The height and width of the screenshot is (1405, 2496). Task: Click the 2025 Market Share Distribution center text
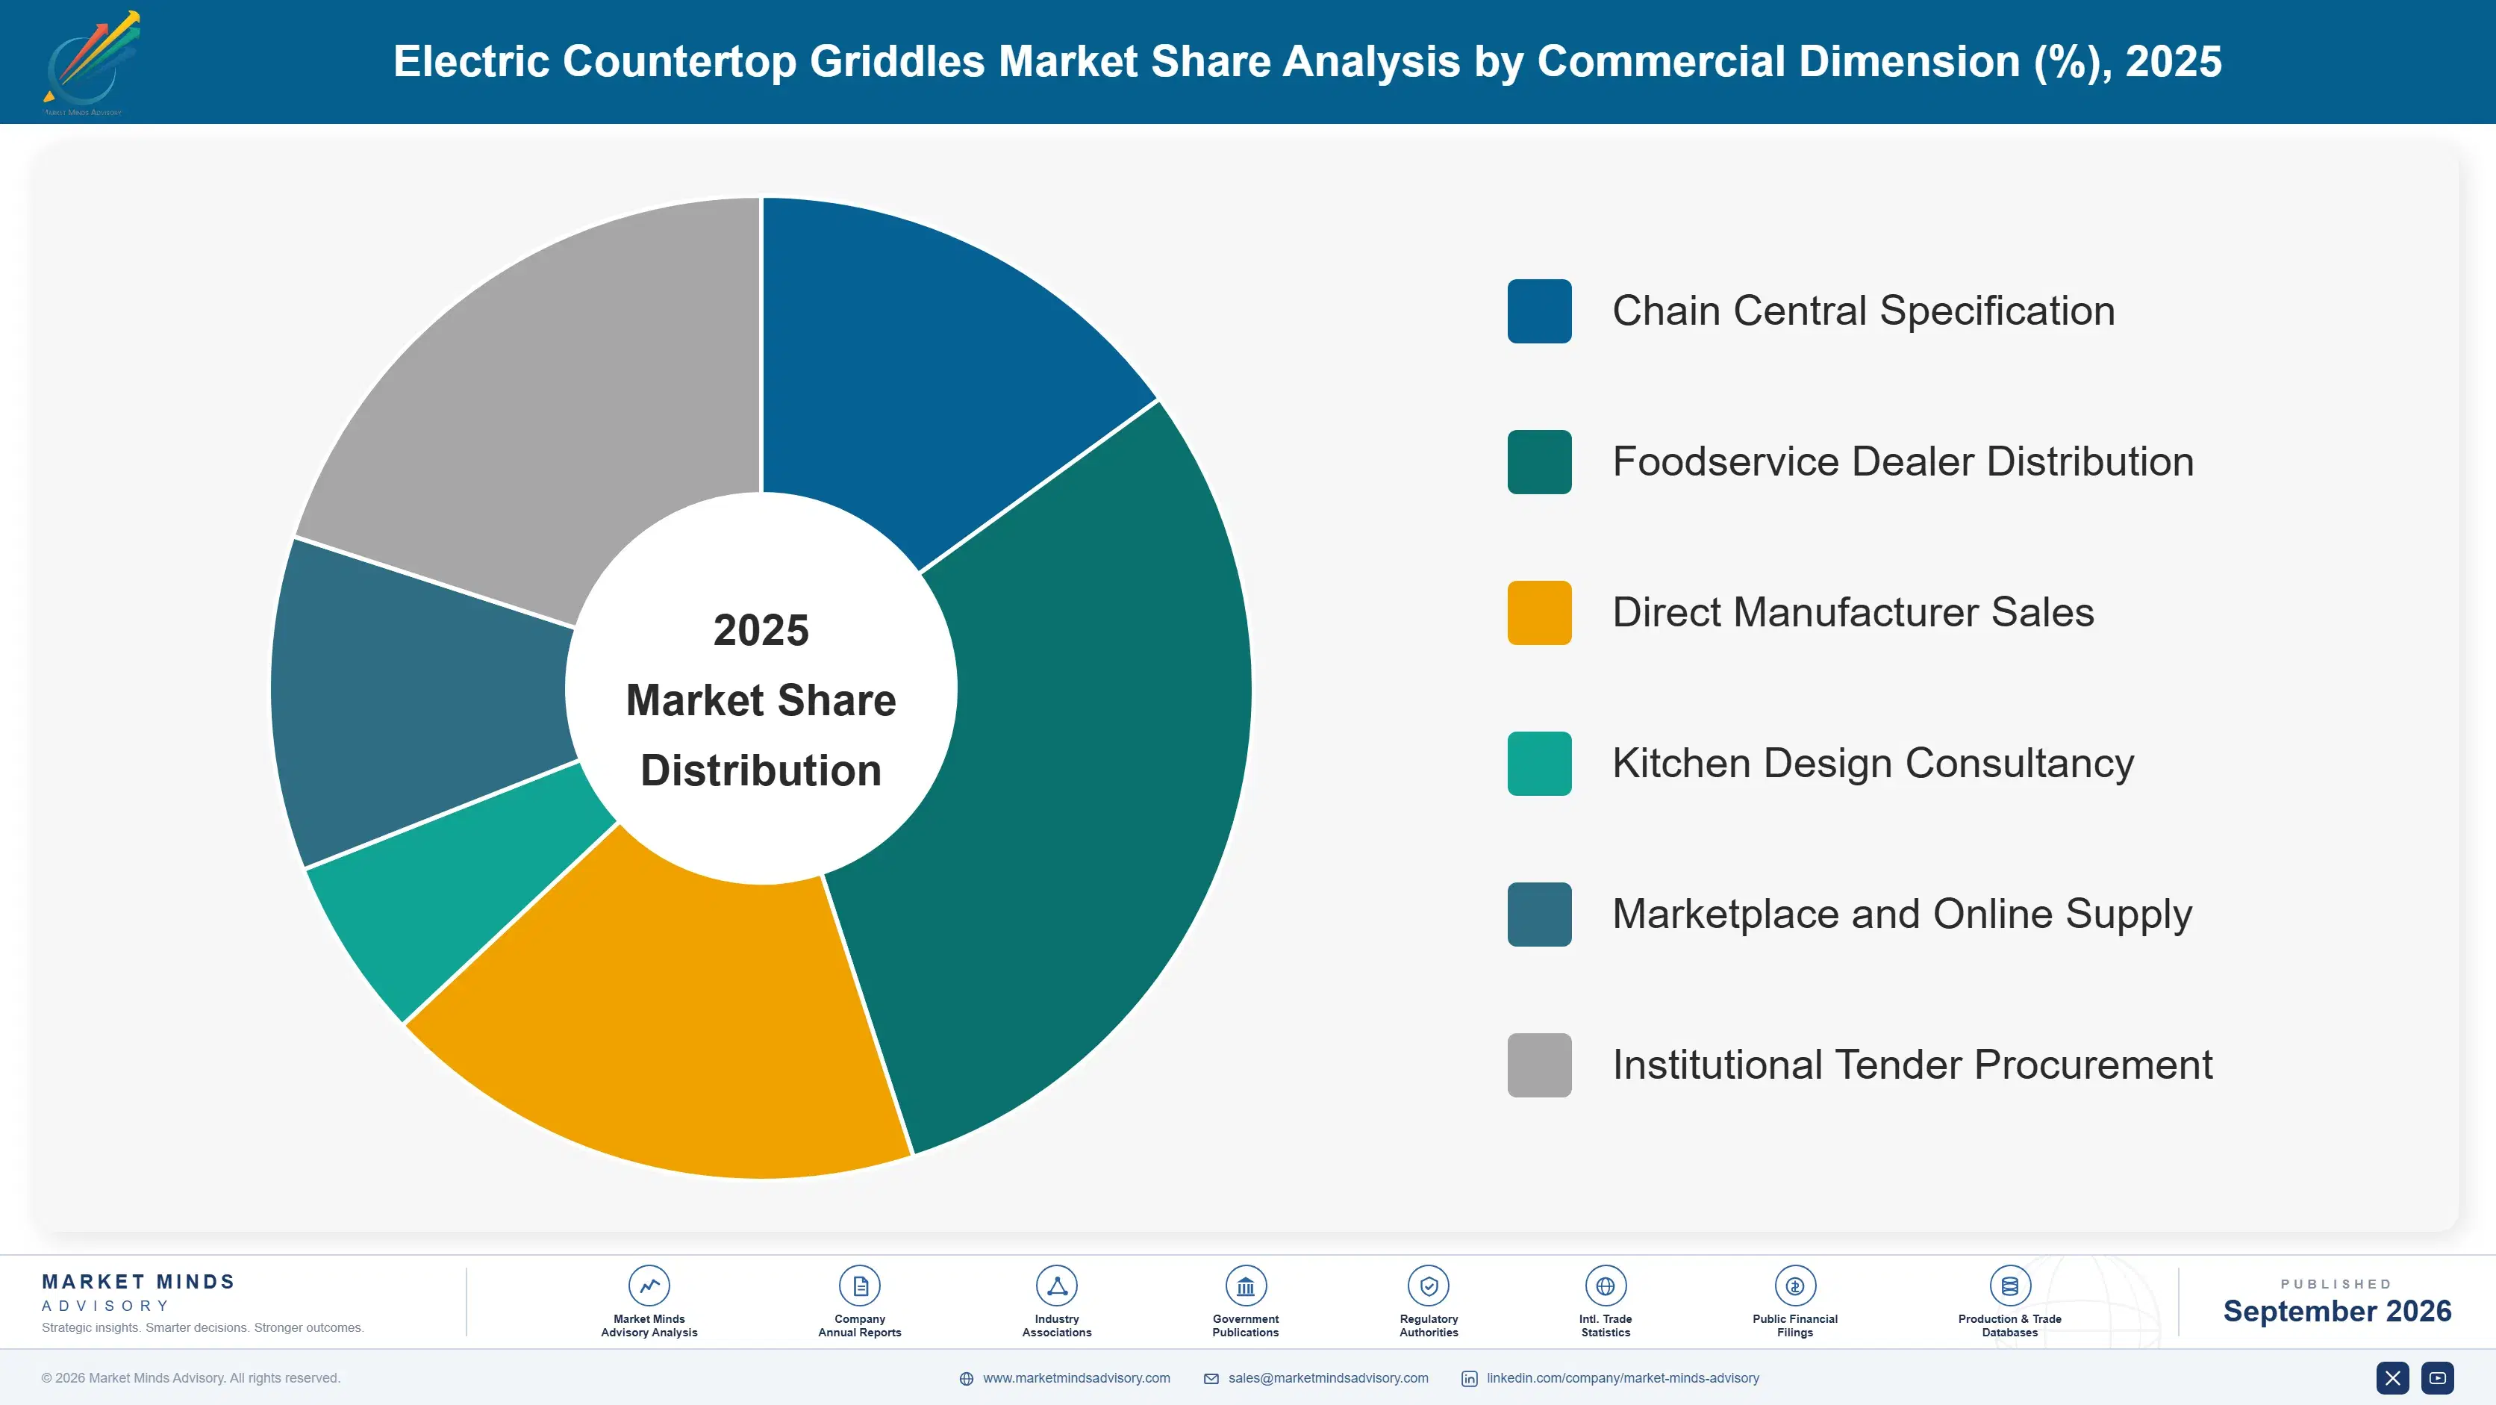point(761,700)
